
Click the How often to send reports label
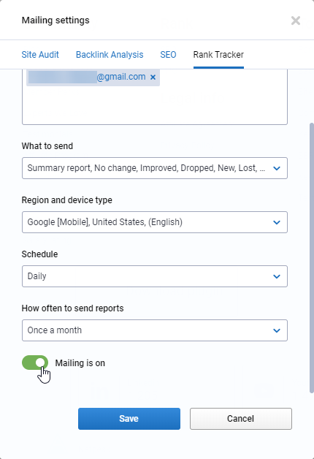tap(72, 308)
